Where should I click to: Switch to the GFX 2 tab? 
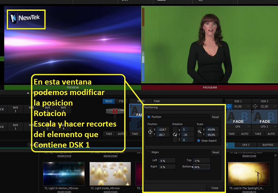[246, 145]
